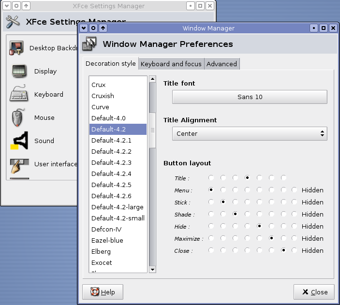This screenshot has height=305, width=340.
Task: Switch to the Keyboard and focus tab
Action: point(171,64)
